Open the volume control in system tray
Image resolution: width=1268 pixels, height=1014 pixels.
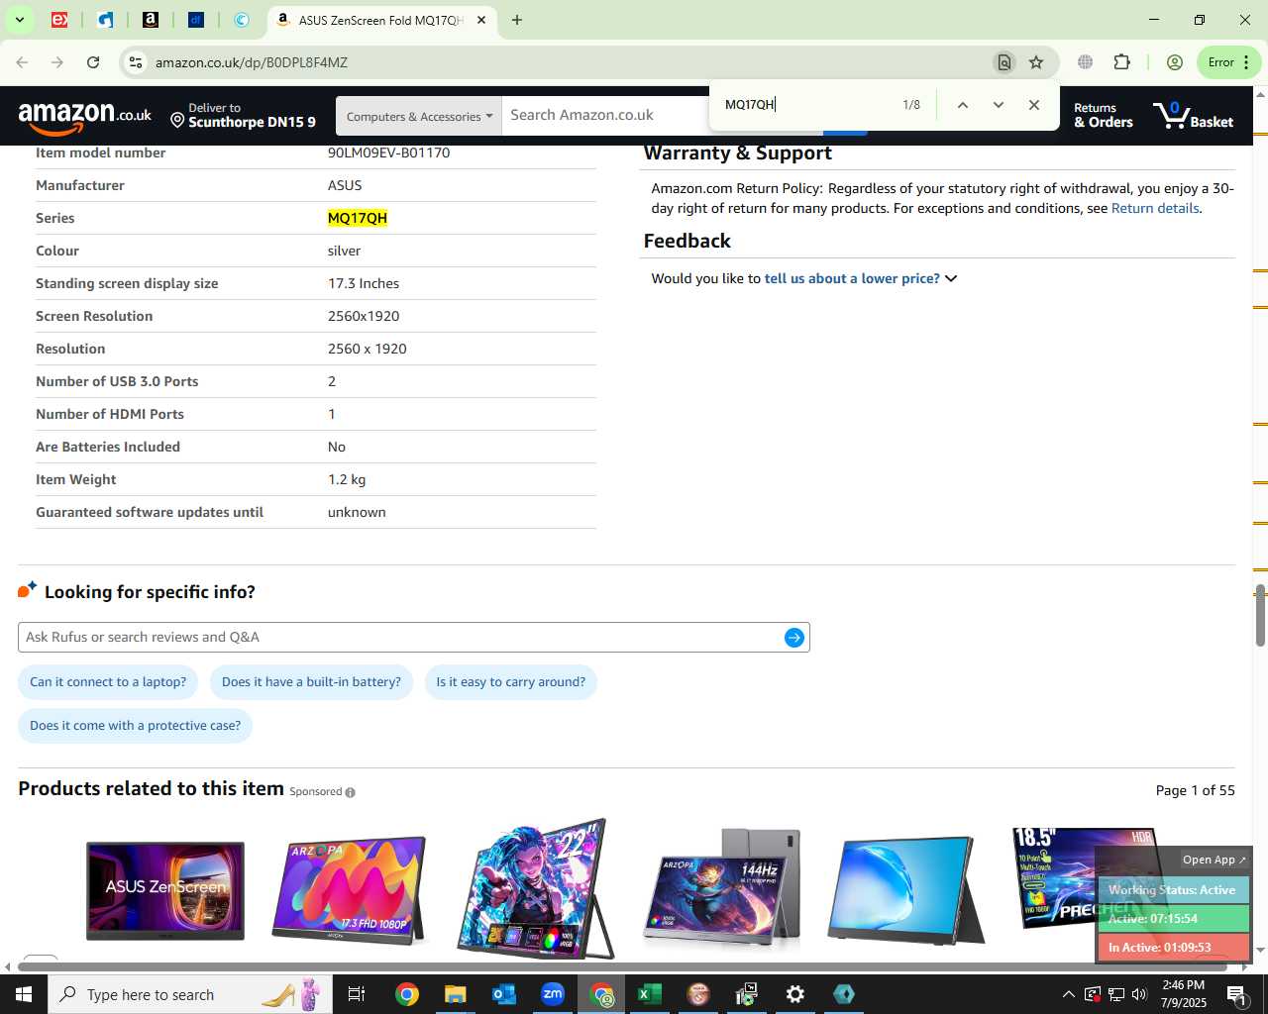(x=1139, y=994)
